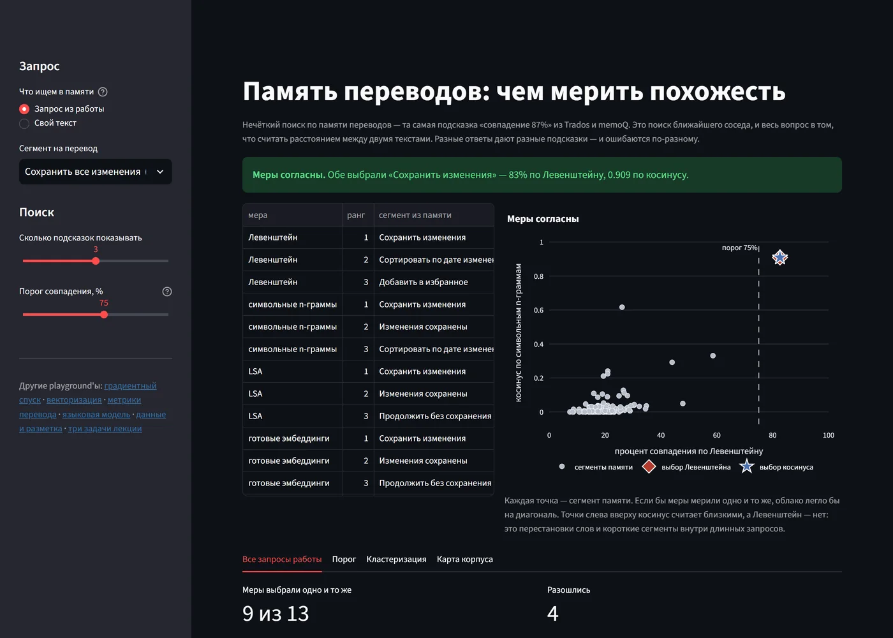This screenshot has width=893, height=638.
Task: Open the «языковая модель» link
Action: (96, 415)
